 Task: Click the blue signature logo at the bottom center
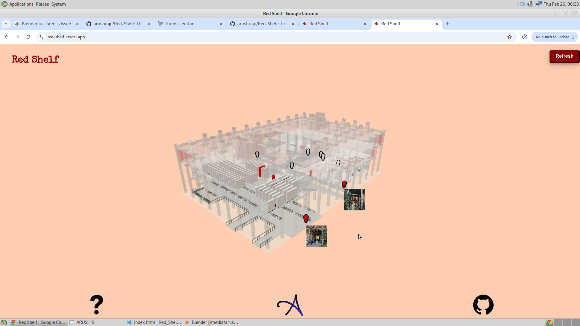point(290,305)
